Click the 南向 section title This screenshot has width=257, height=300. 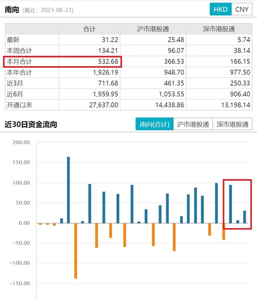[12, 9]
